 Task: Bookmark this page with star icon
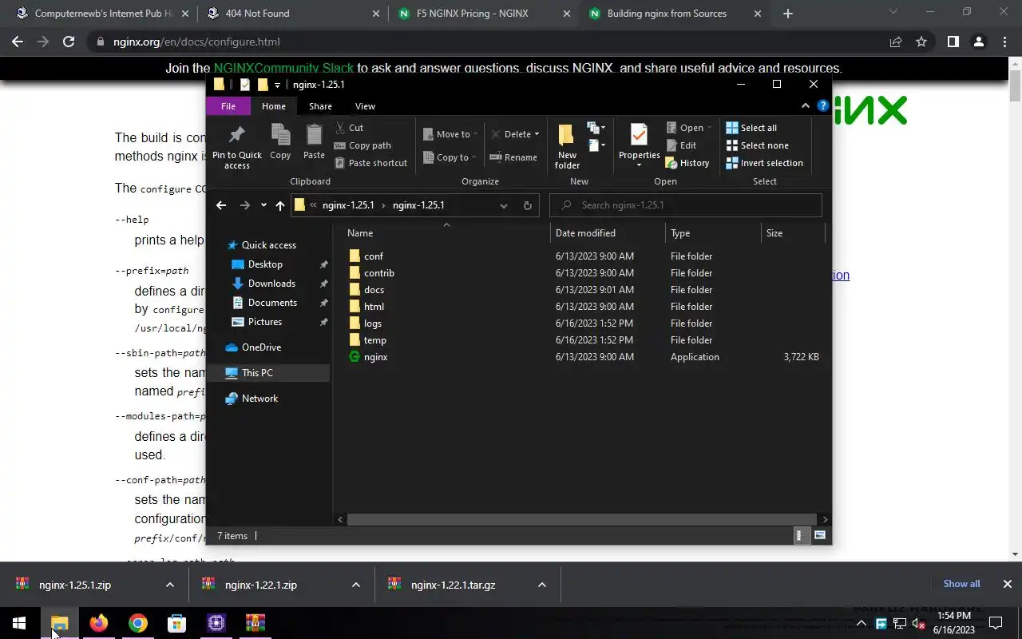coord(922,42)
